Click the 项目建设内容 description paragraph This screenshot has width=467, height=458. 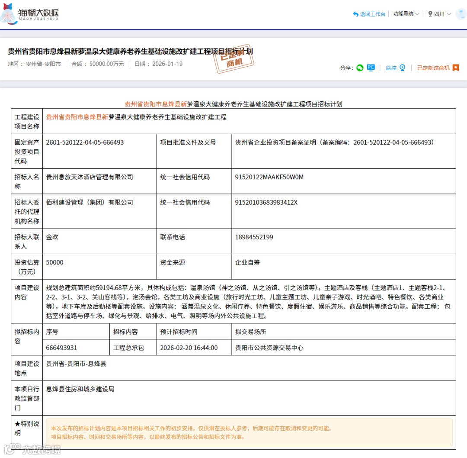(x=248, y=301)
